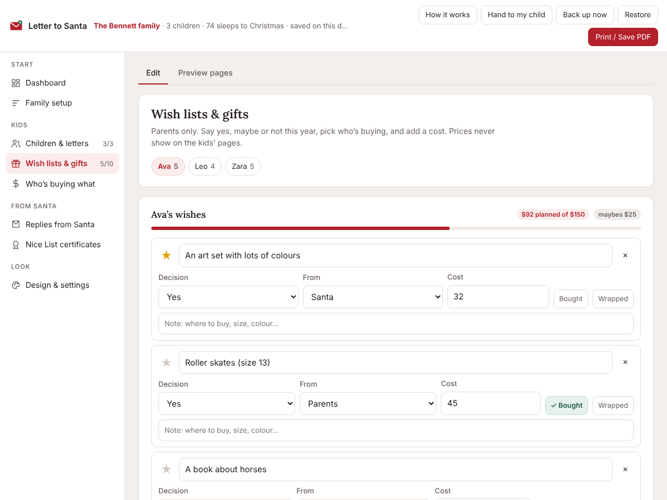Image resolution: width=667 pixels, height=500 pixels.
Task: Click the Letter to Santa envelope logo
Action: [16, 26]
